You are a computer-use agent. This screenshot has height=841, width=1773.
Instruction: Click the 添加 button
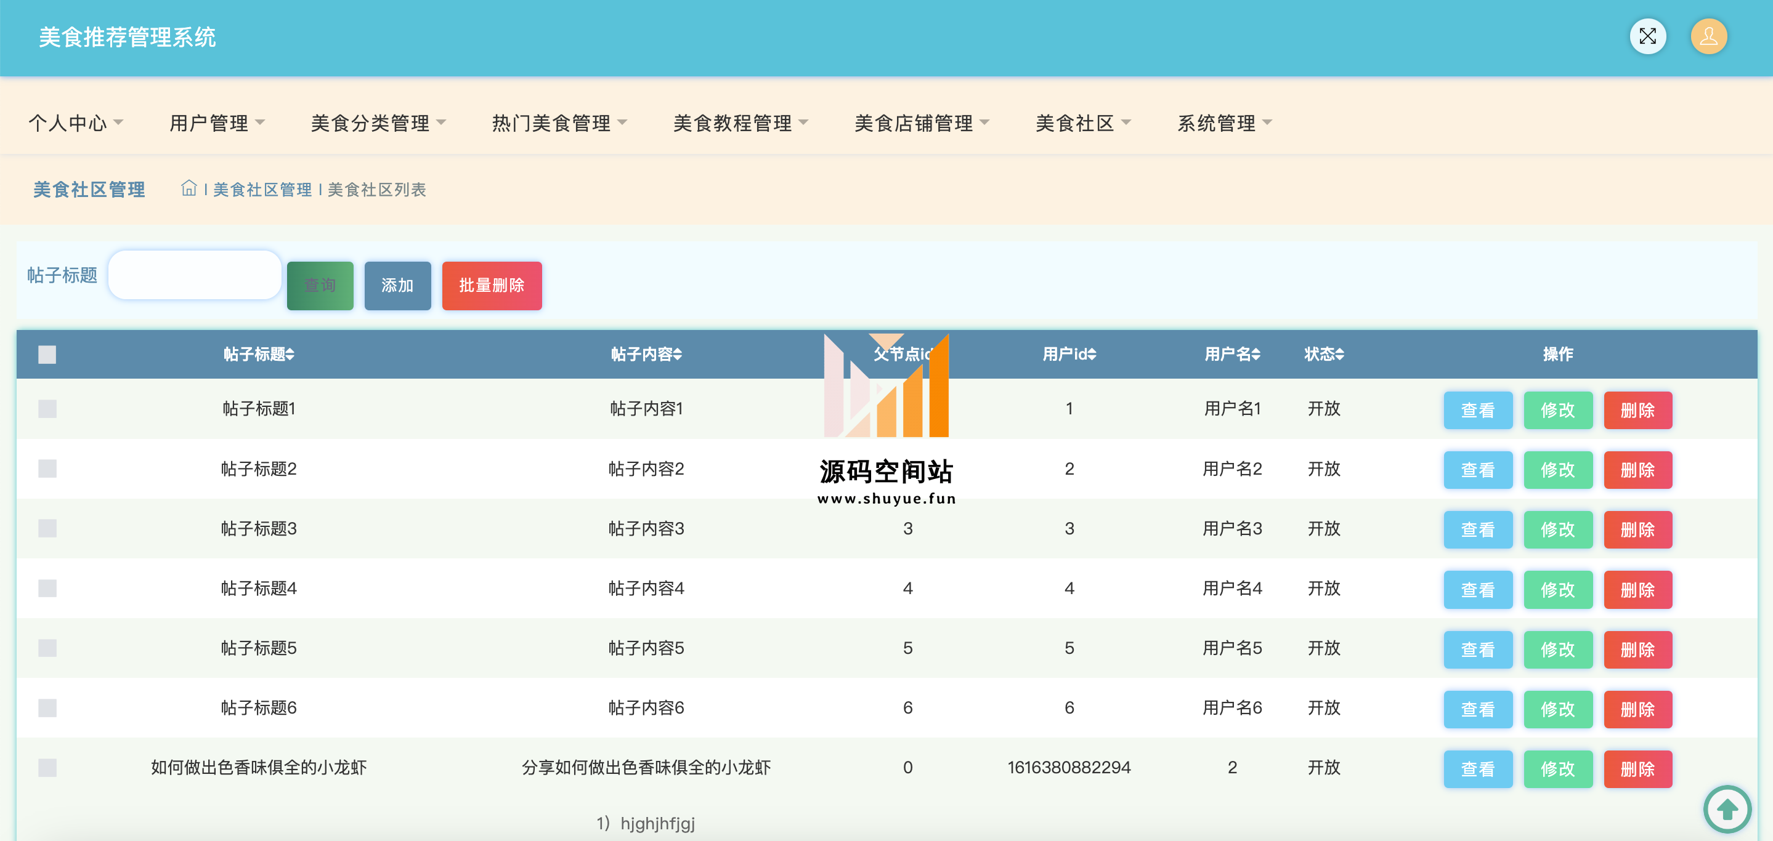398,286
